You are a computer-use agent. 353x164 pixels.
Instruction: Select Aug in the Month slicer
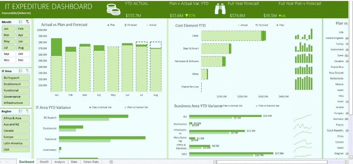(x=23, y=48)
